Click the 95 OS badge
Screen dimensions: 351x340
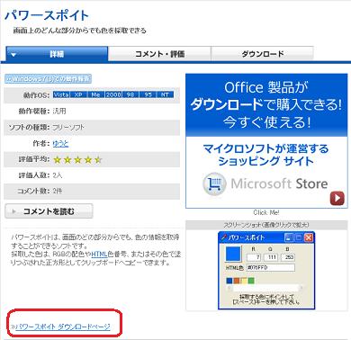(148, 94)
